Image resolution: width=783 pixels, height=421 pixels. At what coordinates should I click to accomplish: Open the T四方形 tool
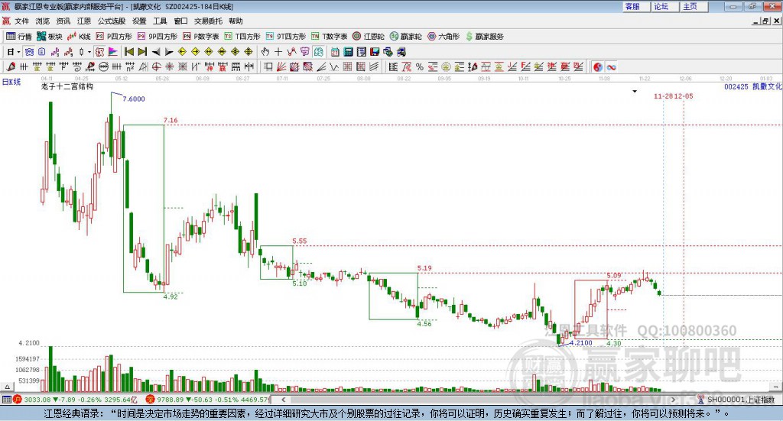pos(242,37)
